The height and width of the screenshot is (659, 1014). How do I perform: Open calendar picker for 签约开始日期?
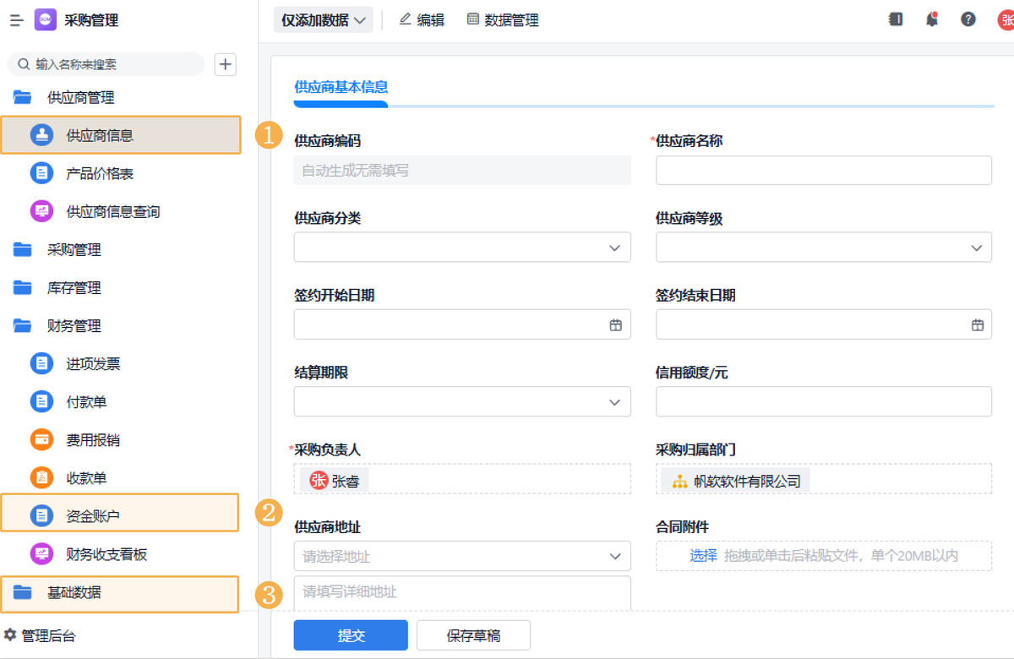[x=615, y=324]
